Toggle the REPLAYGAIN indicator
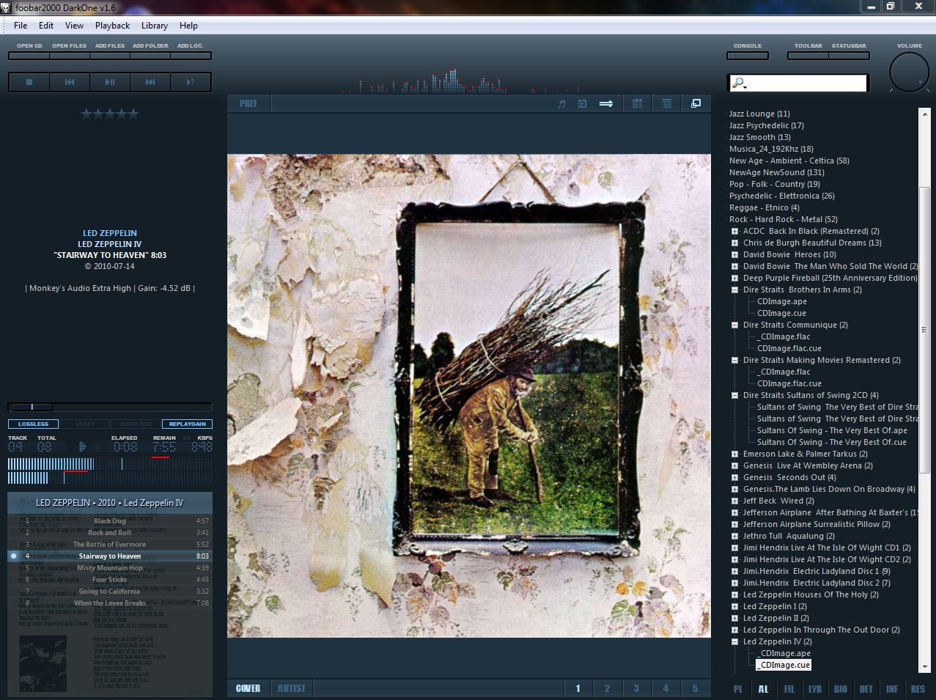 (187, 424)
